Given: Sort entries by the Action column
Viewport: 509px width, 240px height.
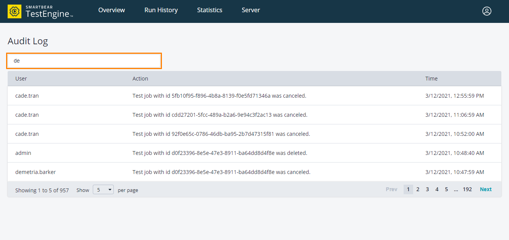Looking at the screenshot, I should [140, 79].
